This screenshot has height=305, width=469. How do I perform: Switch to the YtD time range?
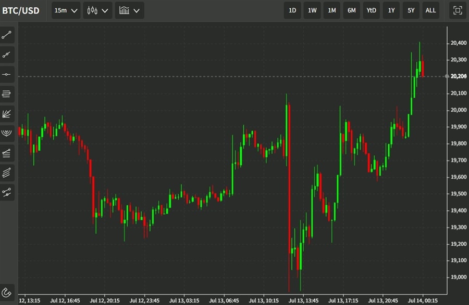[371, 10]
